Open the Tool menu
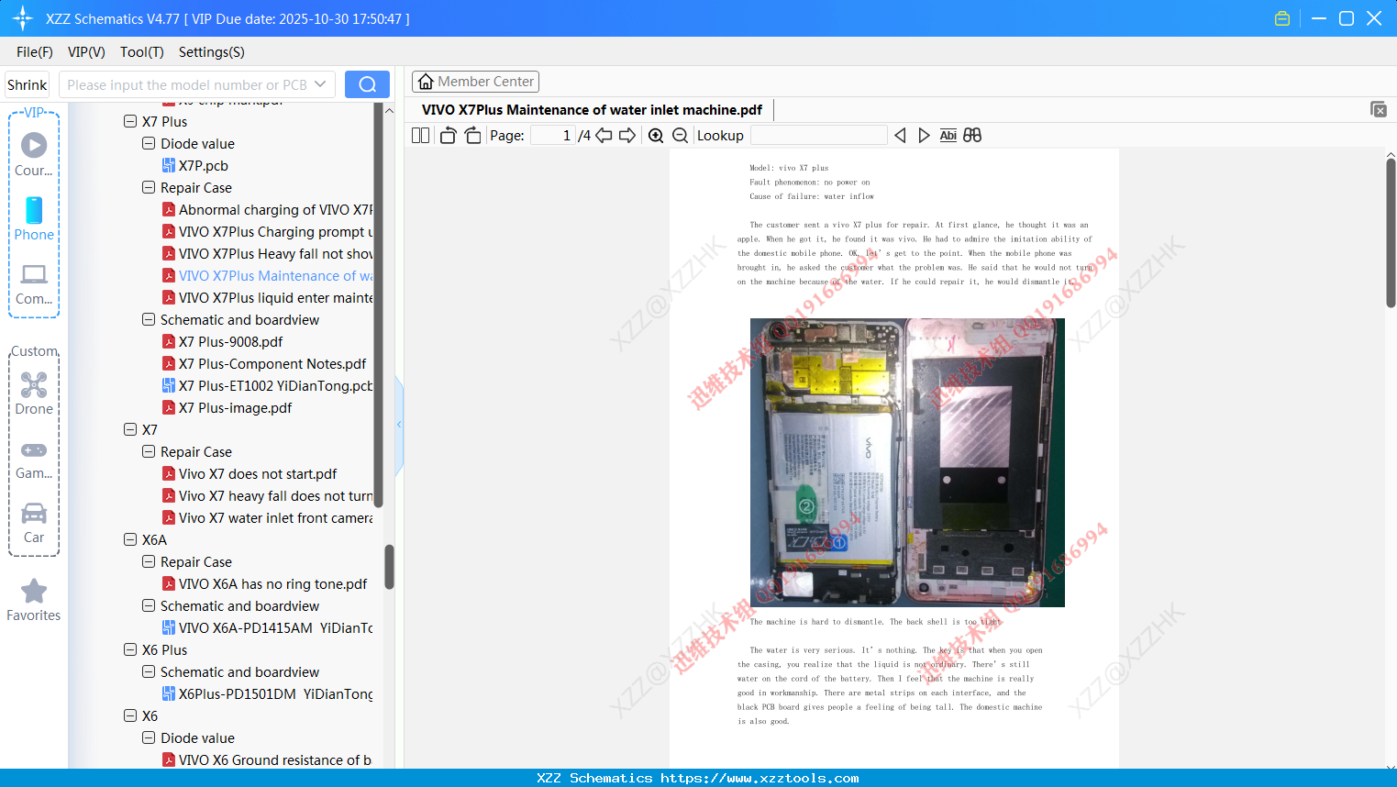 141,52
